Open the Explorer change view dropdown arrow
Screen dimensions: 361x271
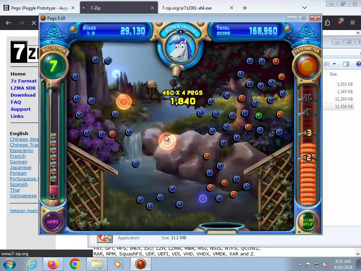334,64
